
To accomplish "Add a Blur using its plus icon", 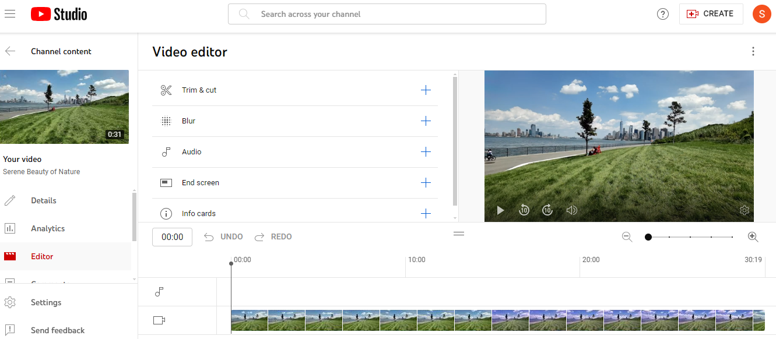I will coord(426,121).
